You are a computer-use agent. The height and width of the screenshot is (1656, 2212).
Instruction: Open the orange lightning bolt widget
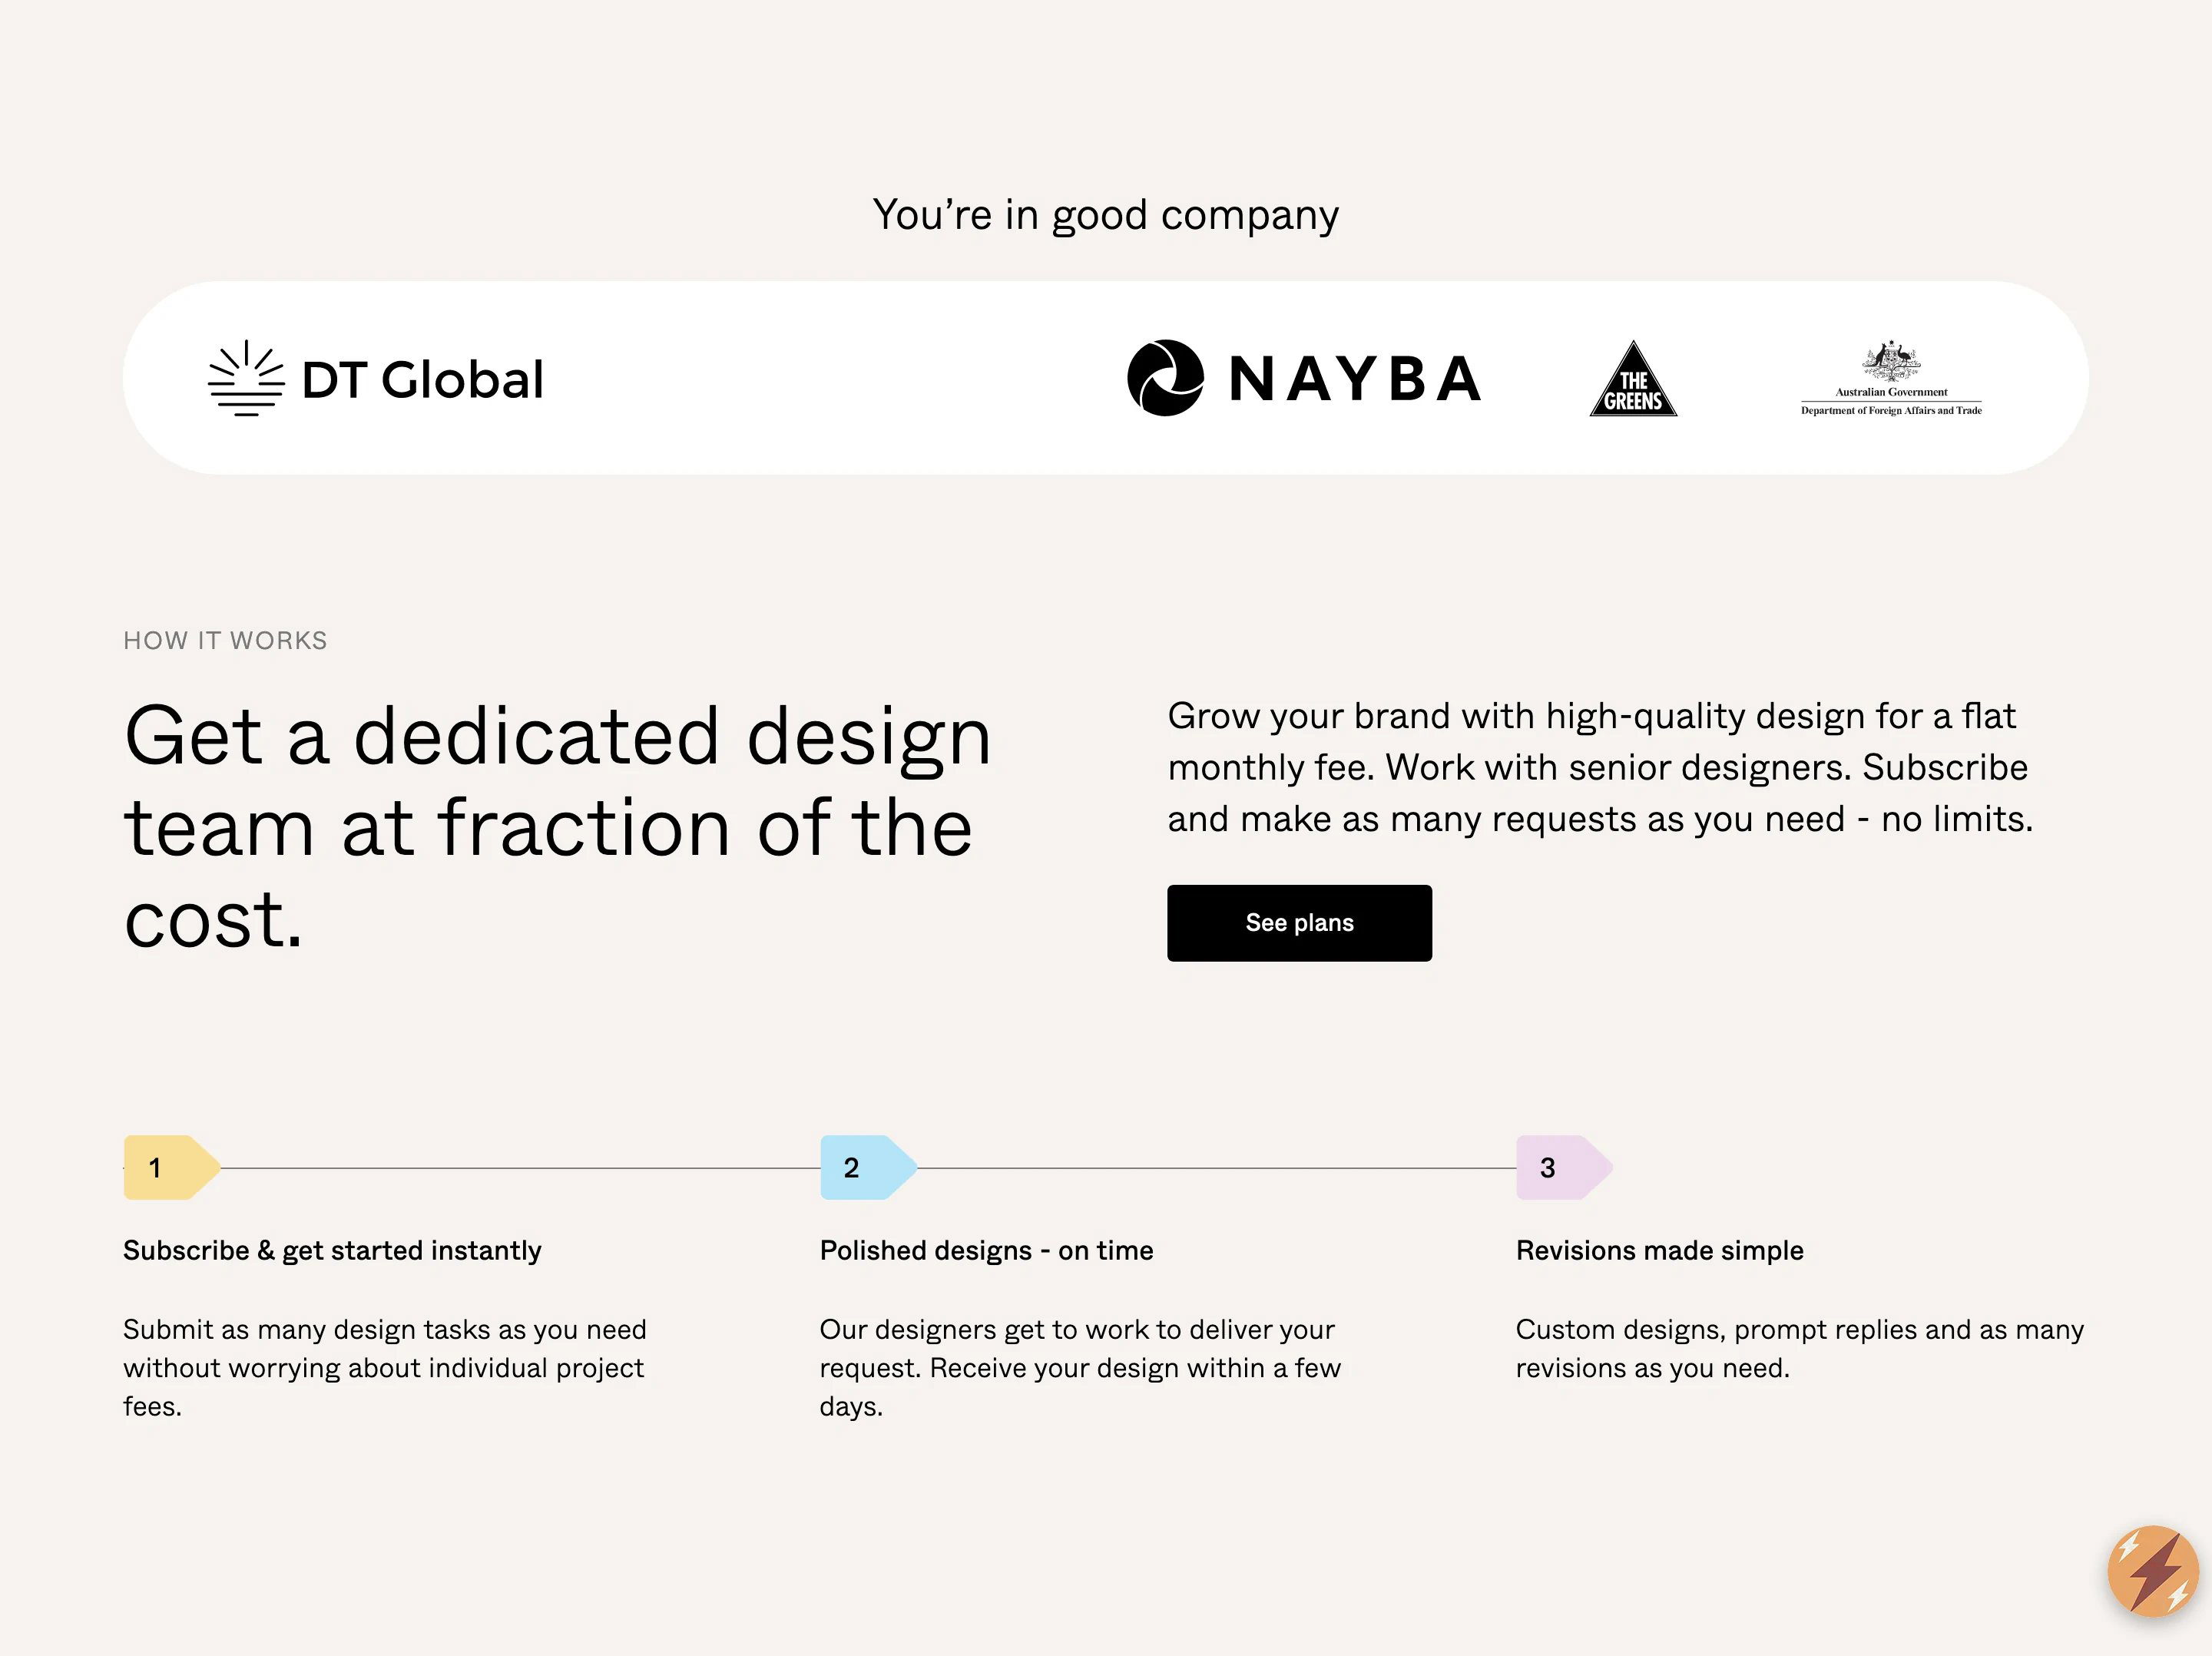point(2153,1571)
